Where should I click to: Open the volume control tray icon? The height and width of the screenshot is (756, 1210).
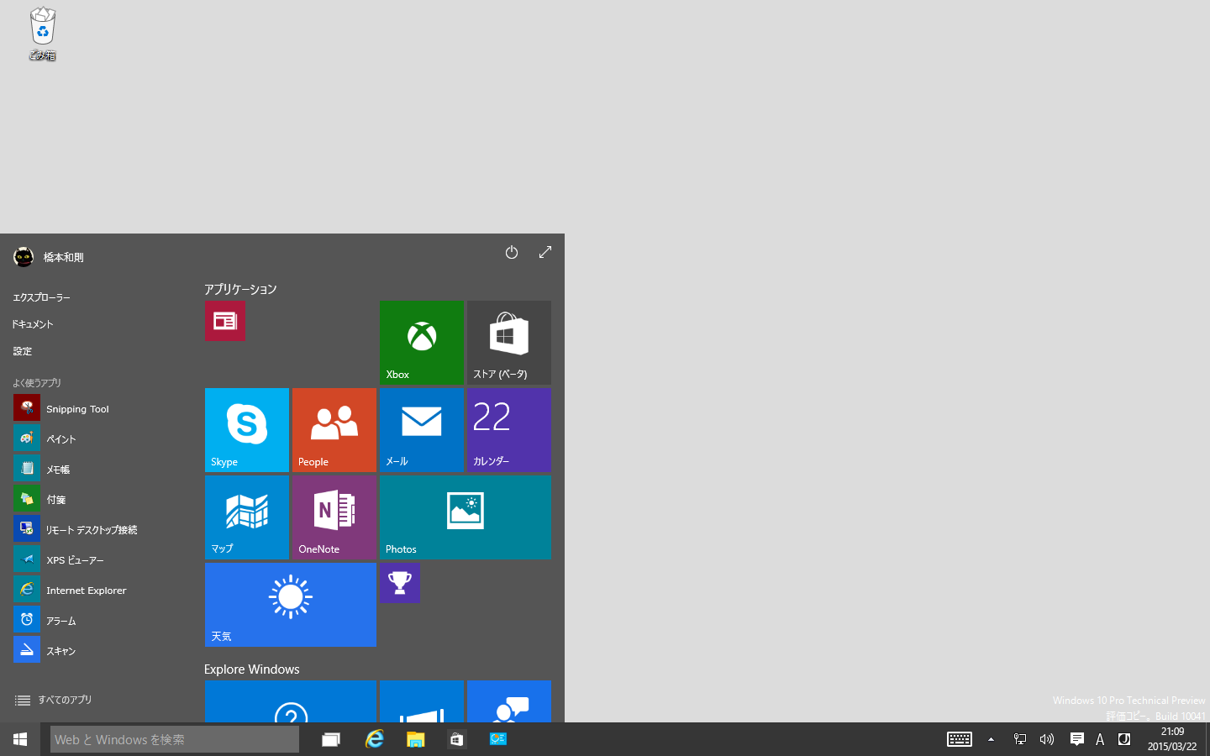coord(1046,739)
